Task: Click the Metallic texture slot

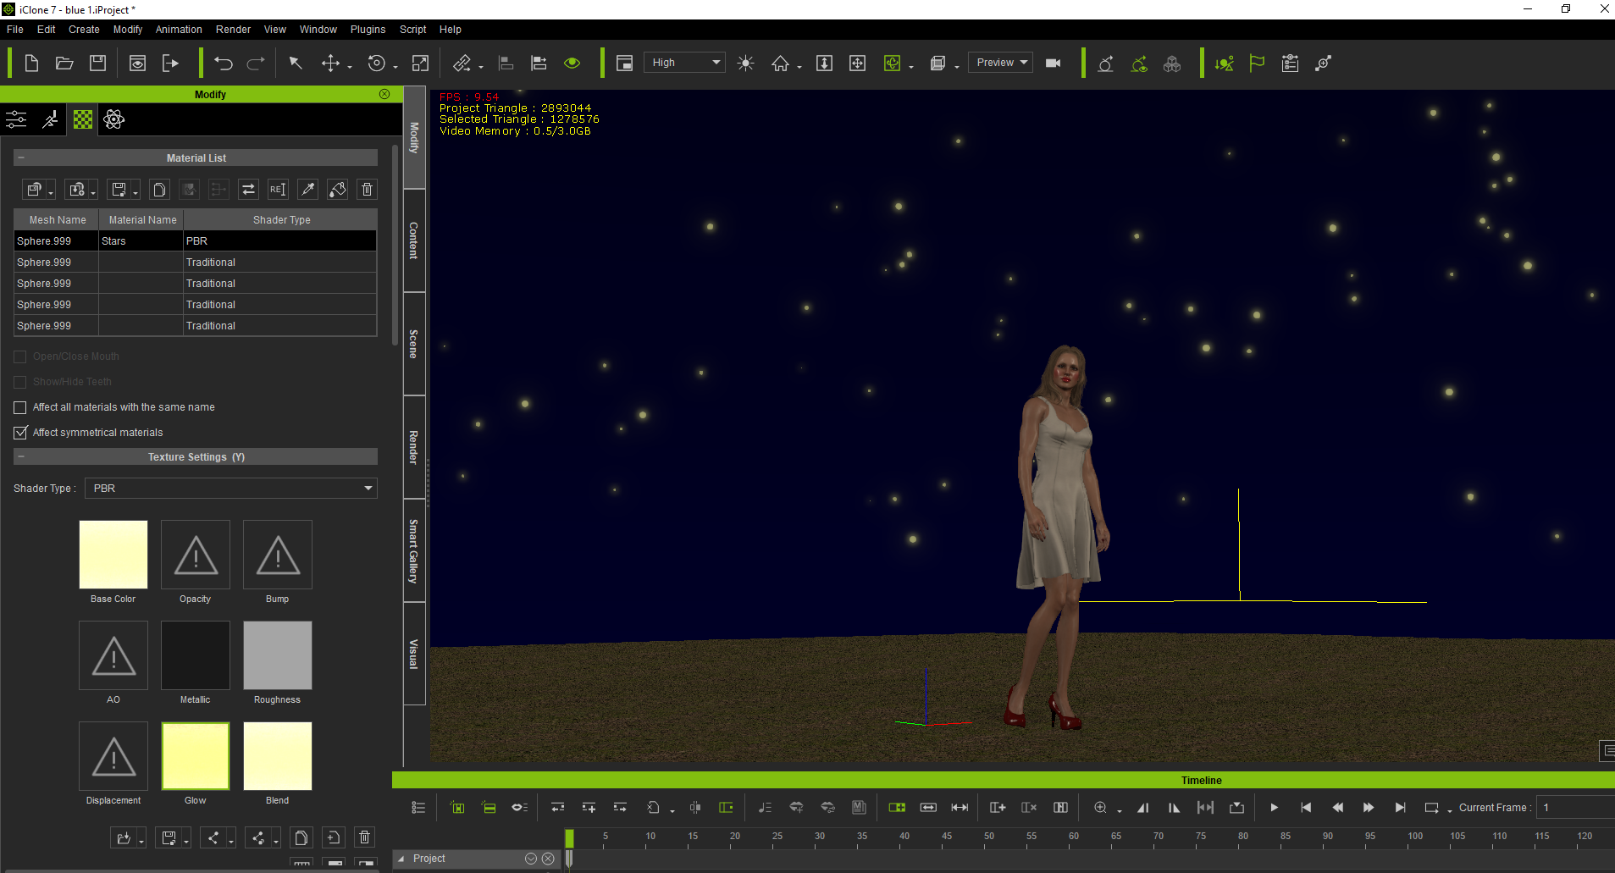Action: click(196, 655)
